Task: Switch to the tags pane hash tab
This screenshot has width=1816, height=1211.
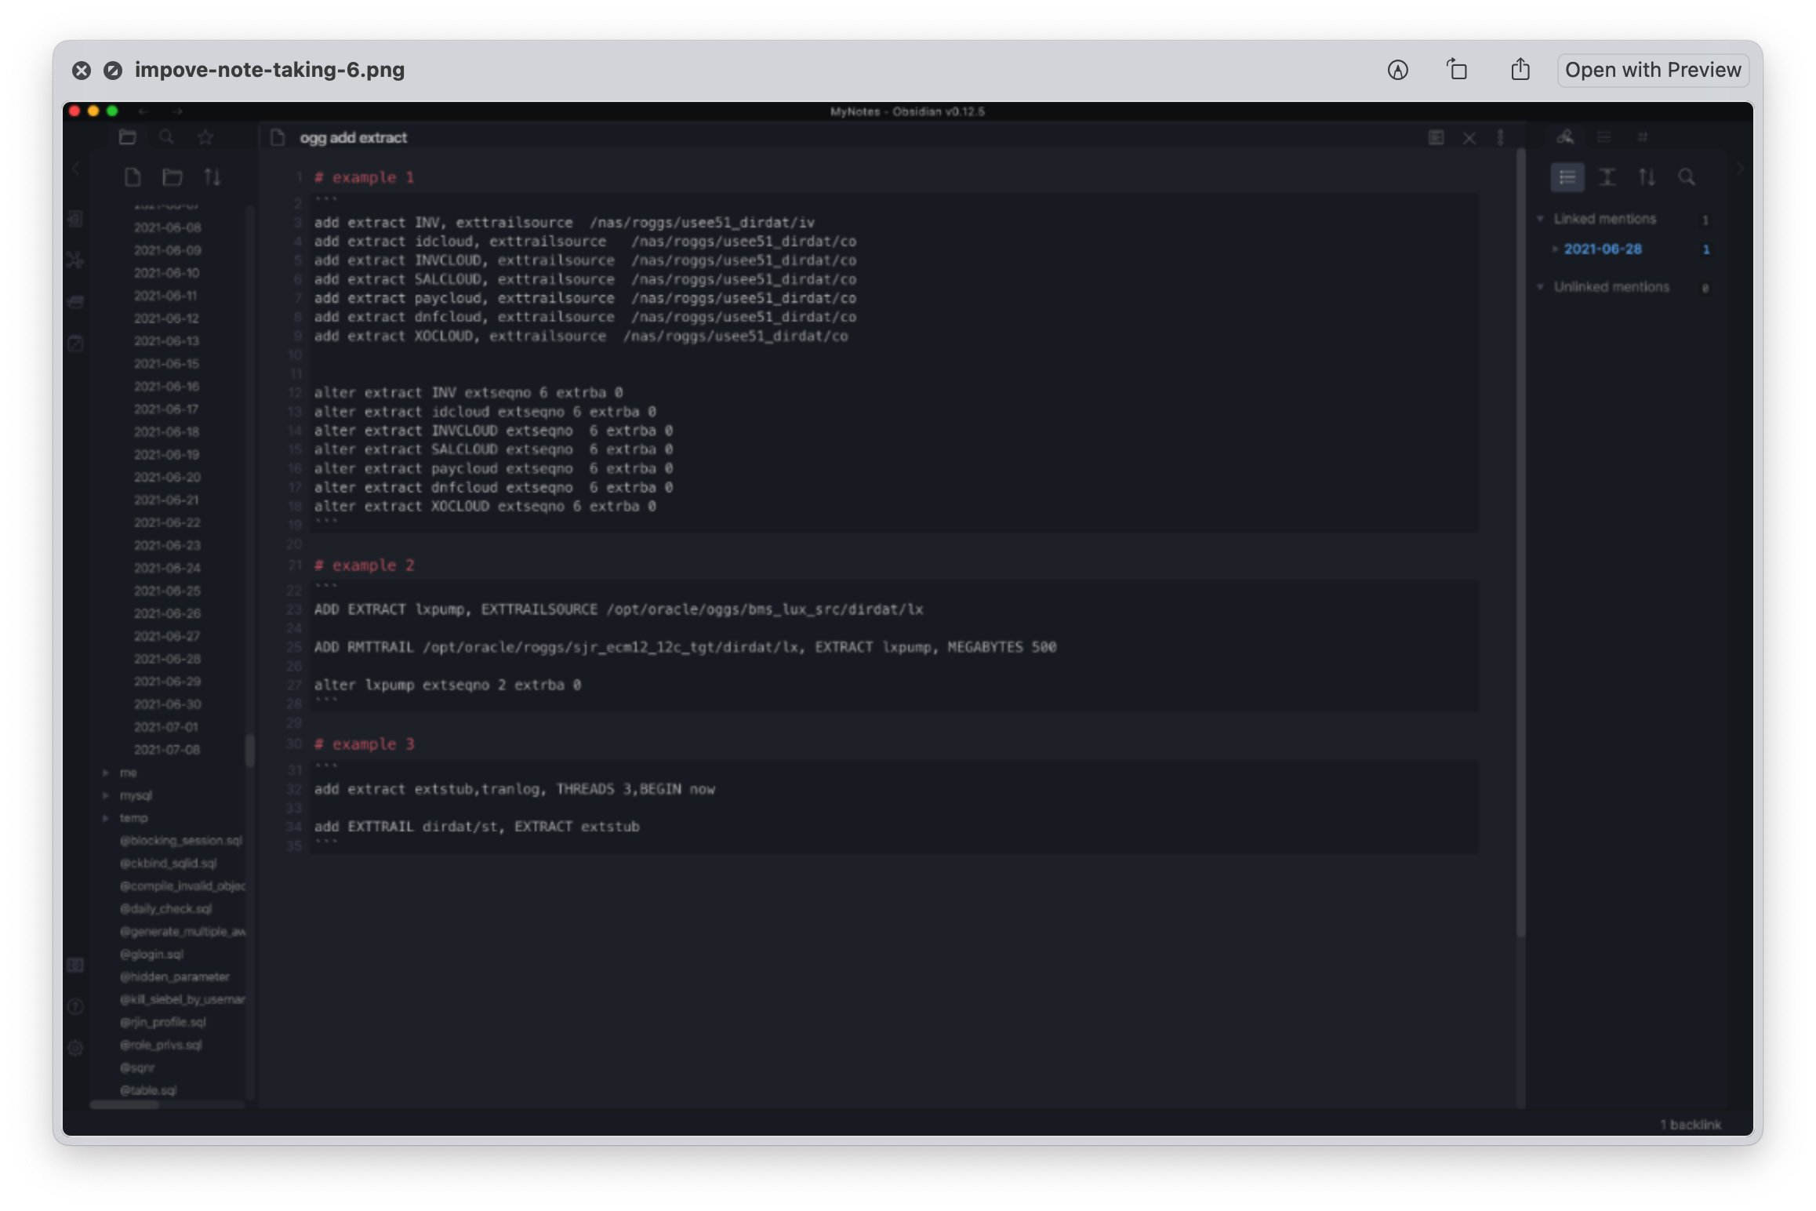Action: (1643, 137)
